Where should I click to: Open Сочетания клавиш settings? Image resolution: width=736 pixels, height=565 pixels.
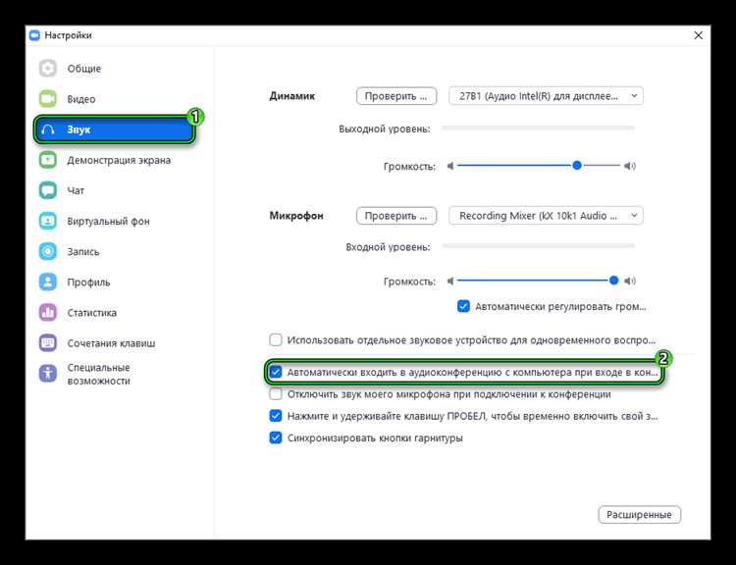[111, 343]
